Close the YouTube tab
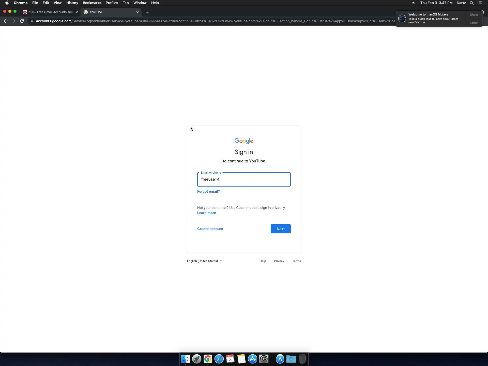 point(138,12)
